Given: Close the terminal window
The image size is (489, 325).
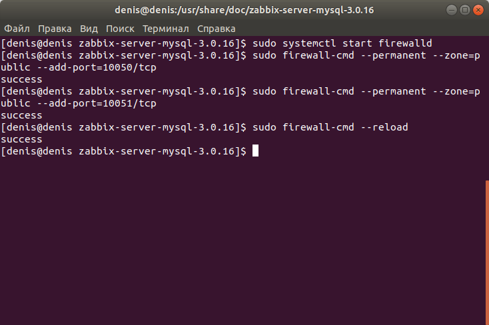Looking at the screenshot, I should [478, 10].
